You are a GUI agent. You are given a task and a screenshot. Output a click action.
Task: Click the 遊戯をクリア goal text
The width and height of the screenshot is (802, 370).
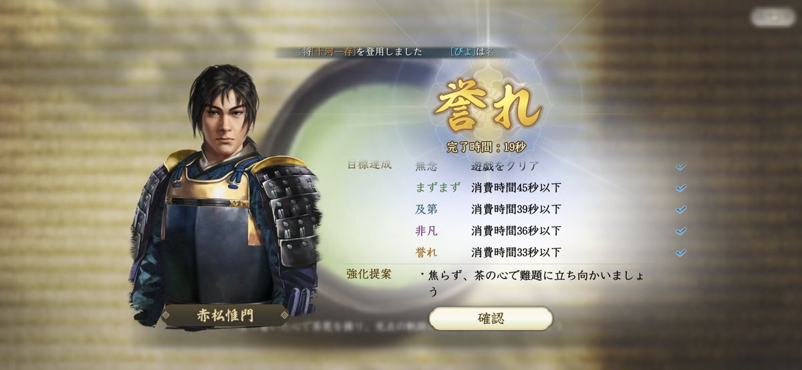pyautogui.click(x=505, y=166)
